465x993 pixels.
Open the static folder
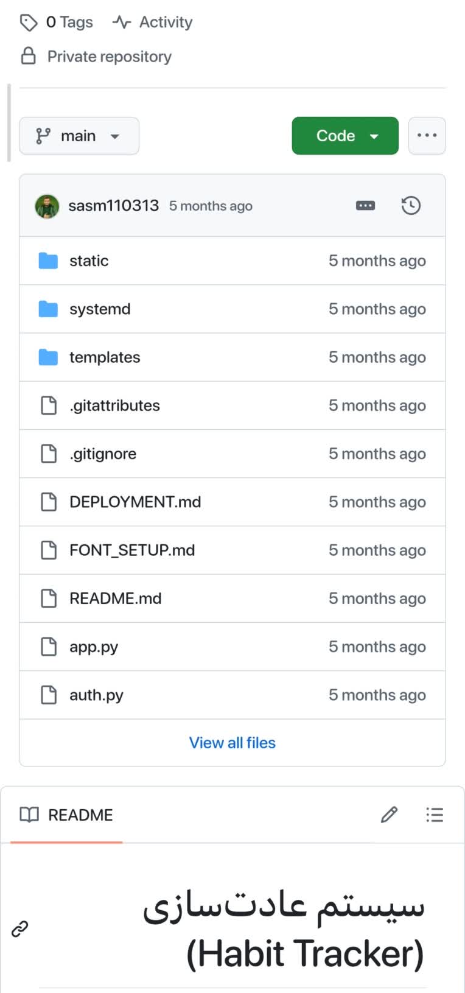pyautogui.click(x=89, y=261)
